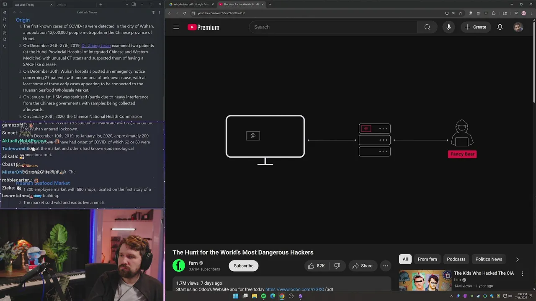This screenshot has width=536, height=301.
Task: Follow the Dr. Zhang Jixian link
Action: [96, 46]
